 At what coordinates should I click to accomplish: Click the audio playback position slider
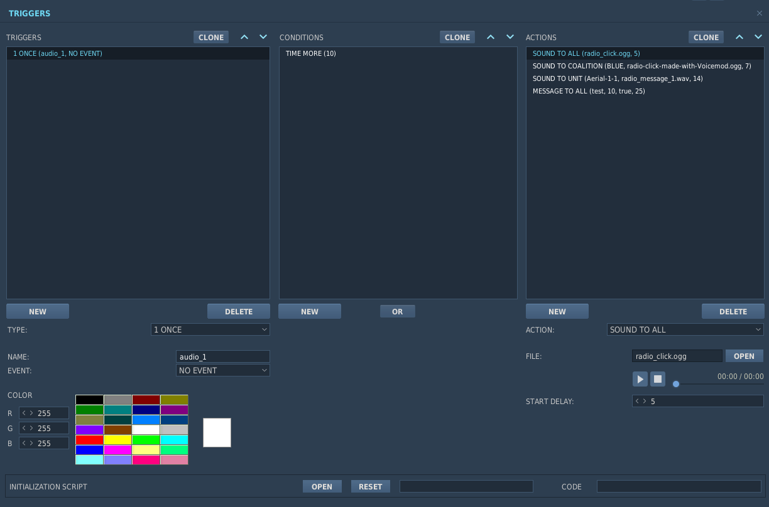coord(719,384)
